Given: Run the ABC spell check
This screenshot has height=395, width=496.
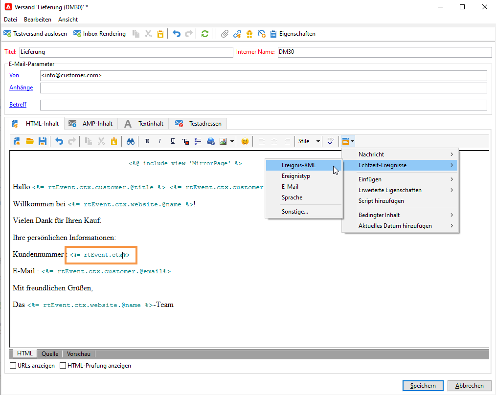Looking at the screenshot, I should point(331,141).
